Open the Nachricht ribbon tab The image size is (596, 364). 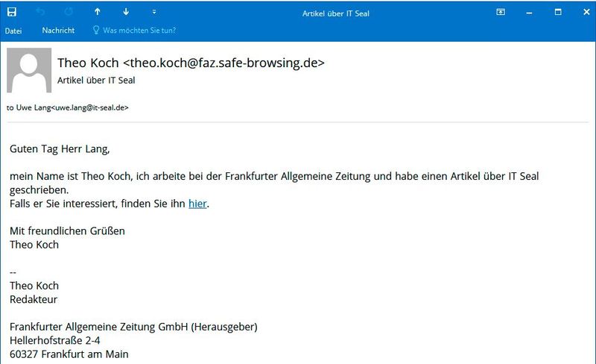coord(58,31)
